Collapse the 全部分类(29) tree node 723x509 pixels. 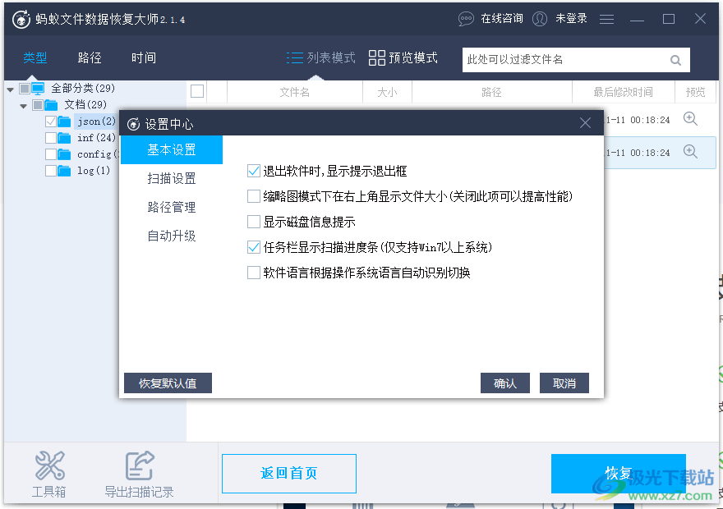click(8, 88)
